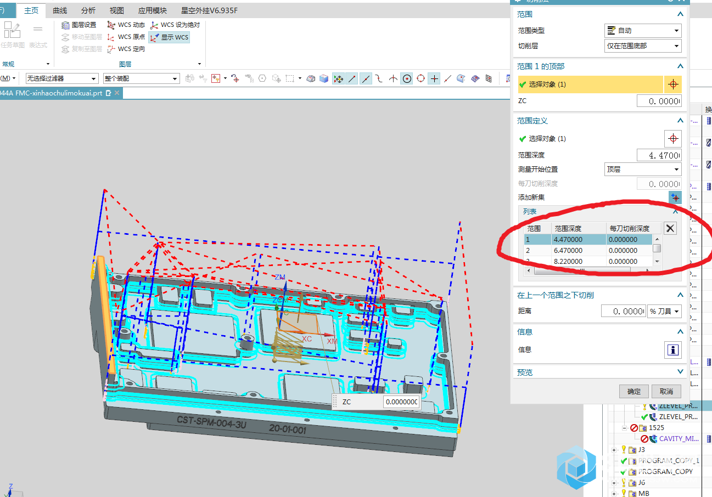Image resolution: width=712 pixels, height=497 pixels.
Task: Toggle the existing point plus snap icon
Action: click(434, 78)
